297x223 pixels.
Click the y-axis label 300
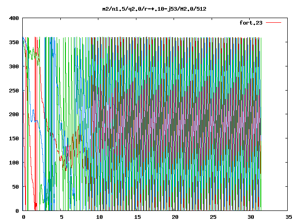[x=14, y=66]
